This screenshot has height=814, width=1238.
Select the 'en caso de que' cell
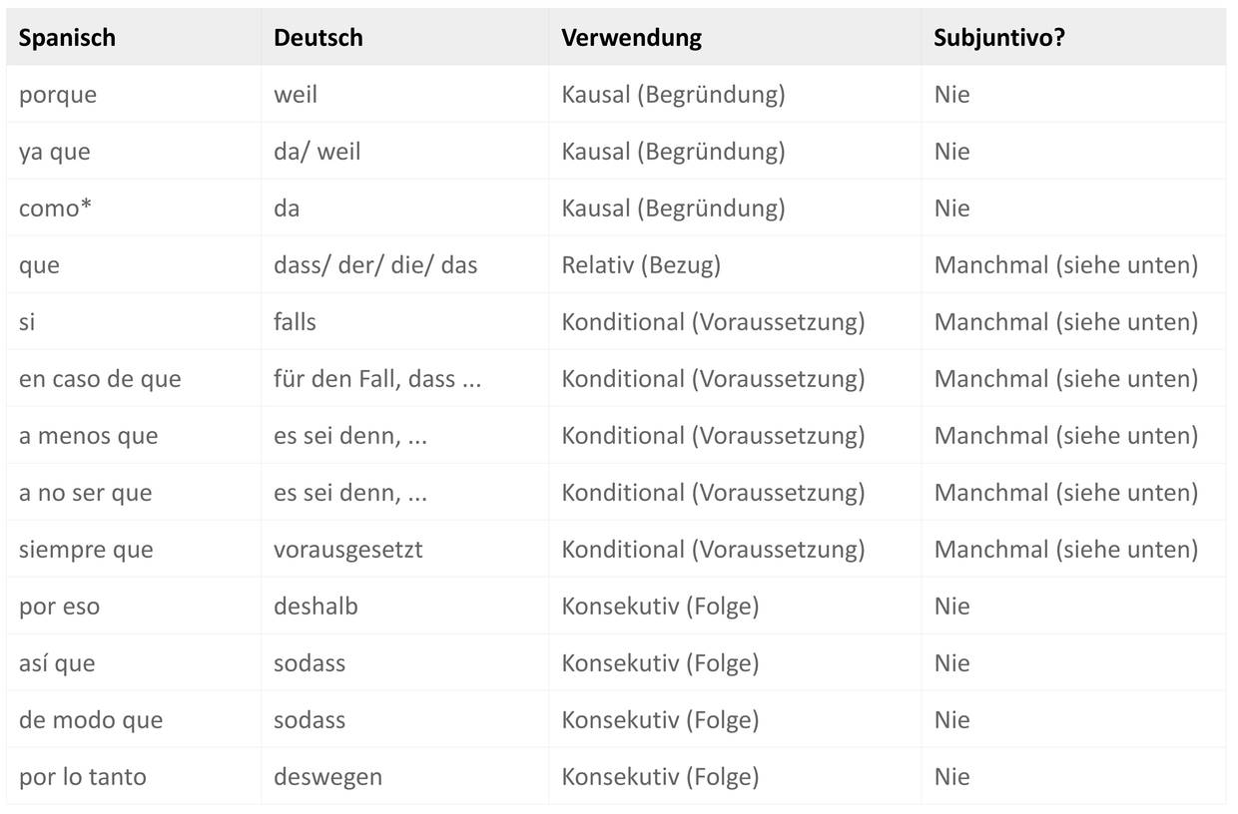tap(100, 379)
